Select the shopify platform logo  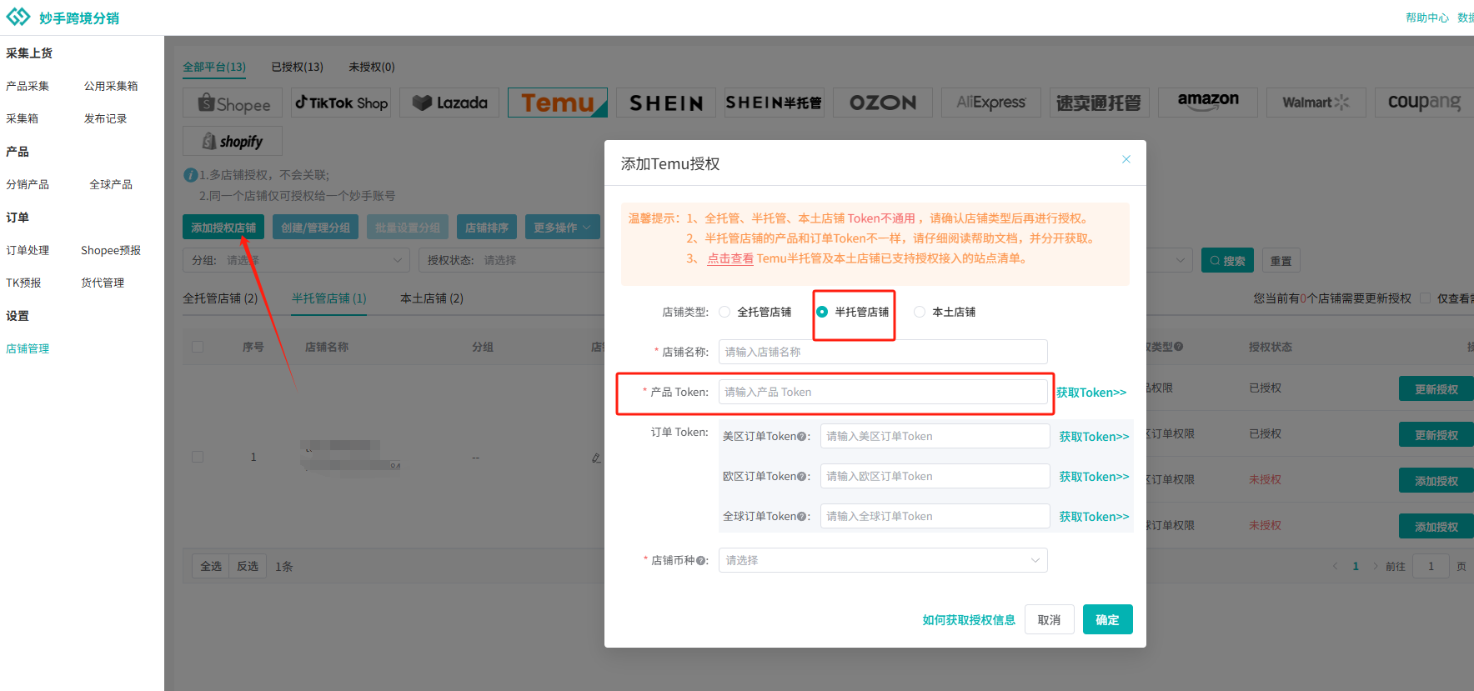pyautogui.click(x=233, y=141)
